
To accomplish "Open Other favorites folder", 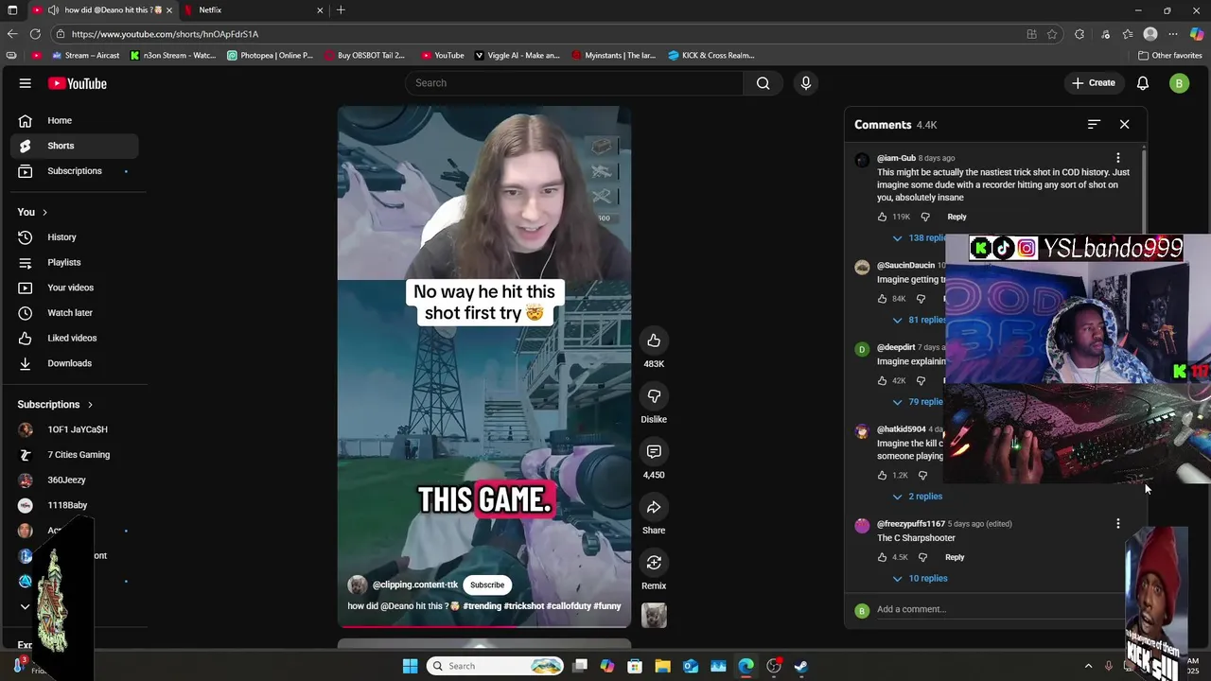I will (x=1169, y=56).
